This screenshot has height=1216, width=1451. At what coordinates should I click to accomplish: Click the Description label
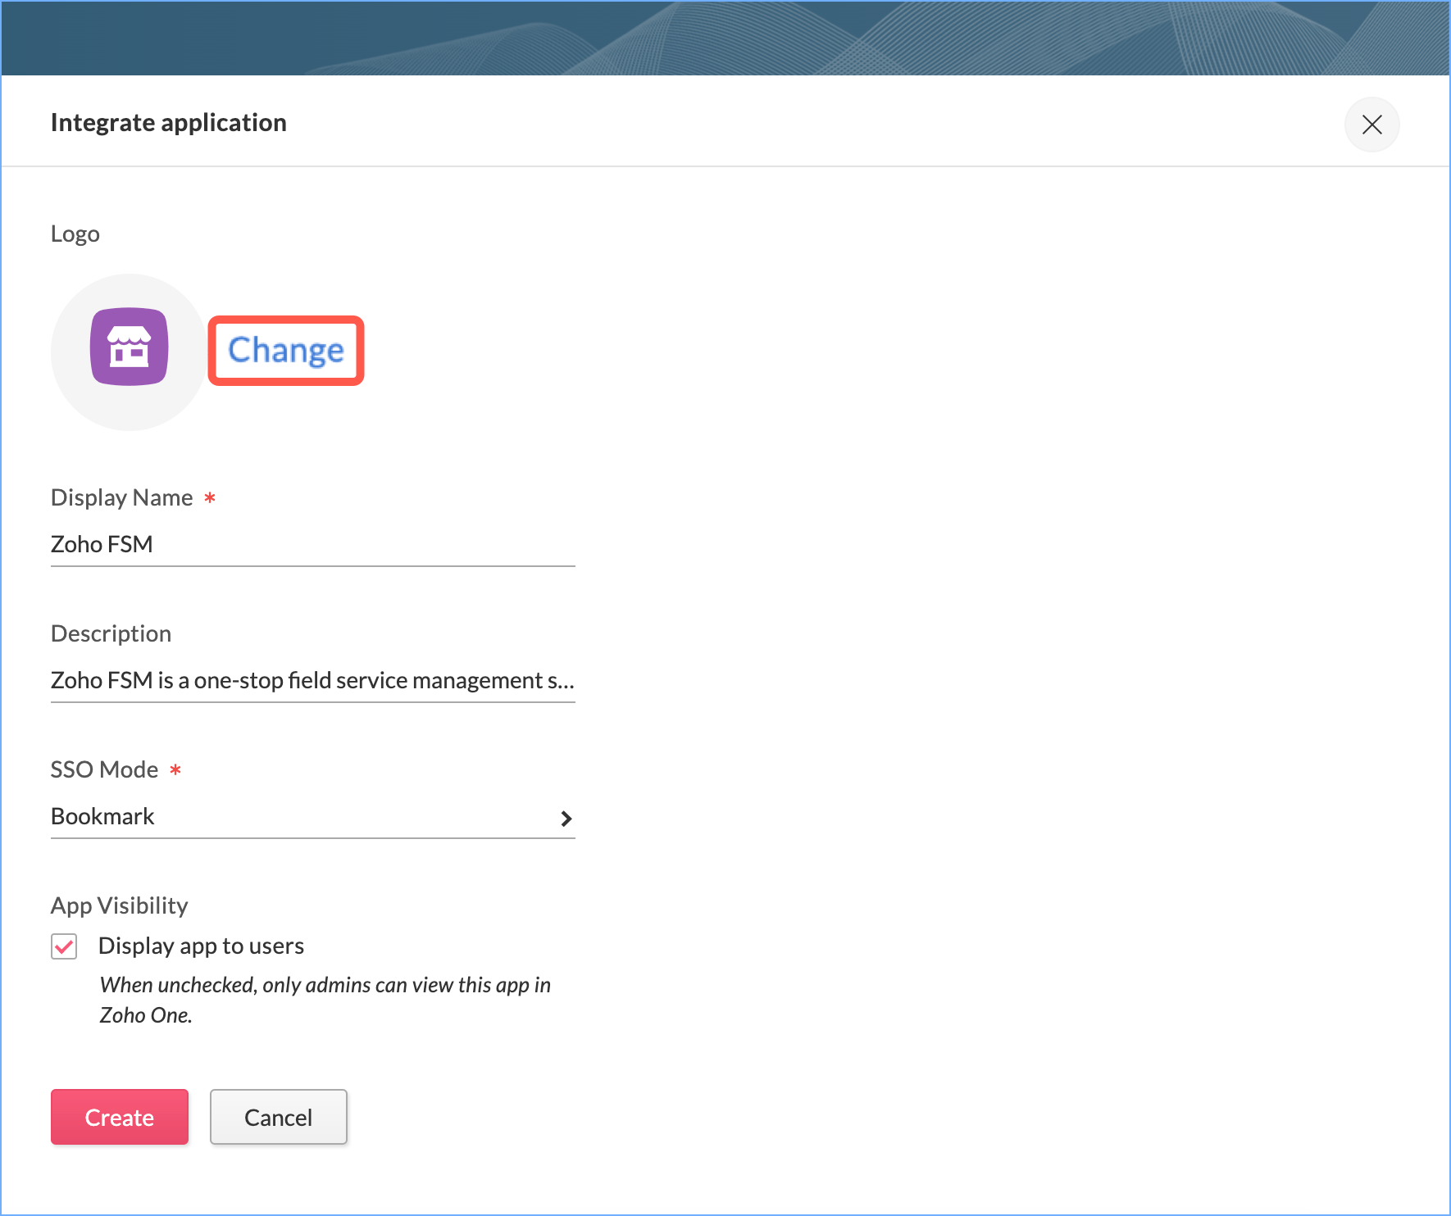point(111,633)
